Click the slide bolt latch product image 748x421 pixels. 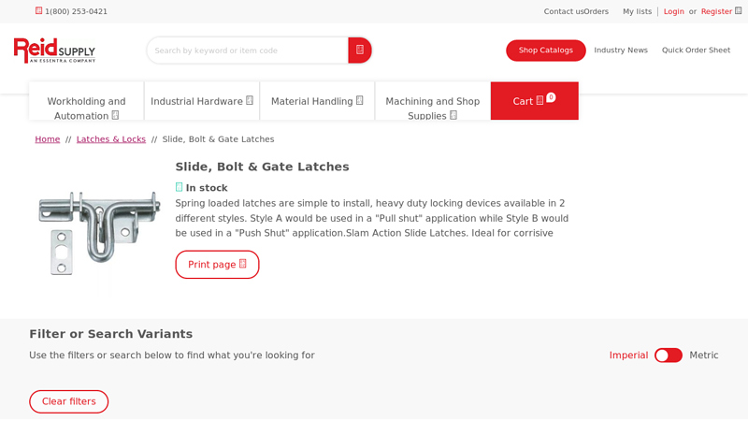tap(98, 232)
